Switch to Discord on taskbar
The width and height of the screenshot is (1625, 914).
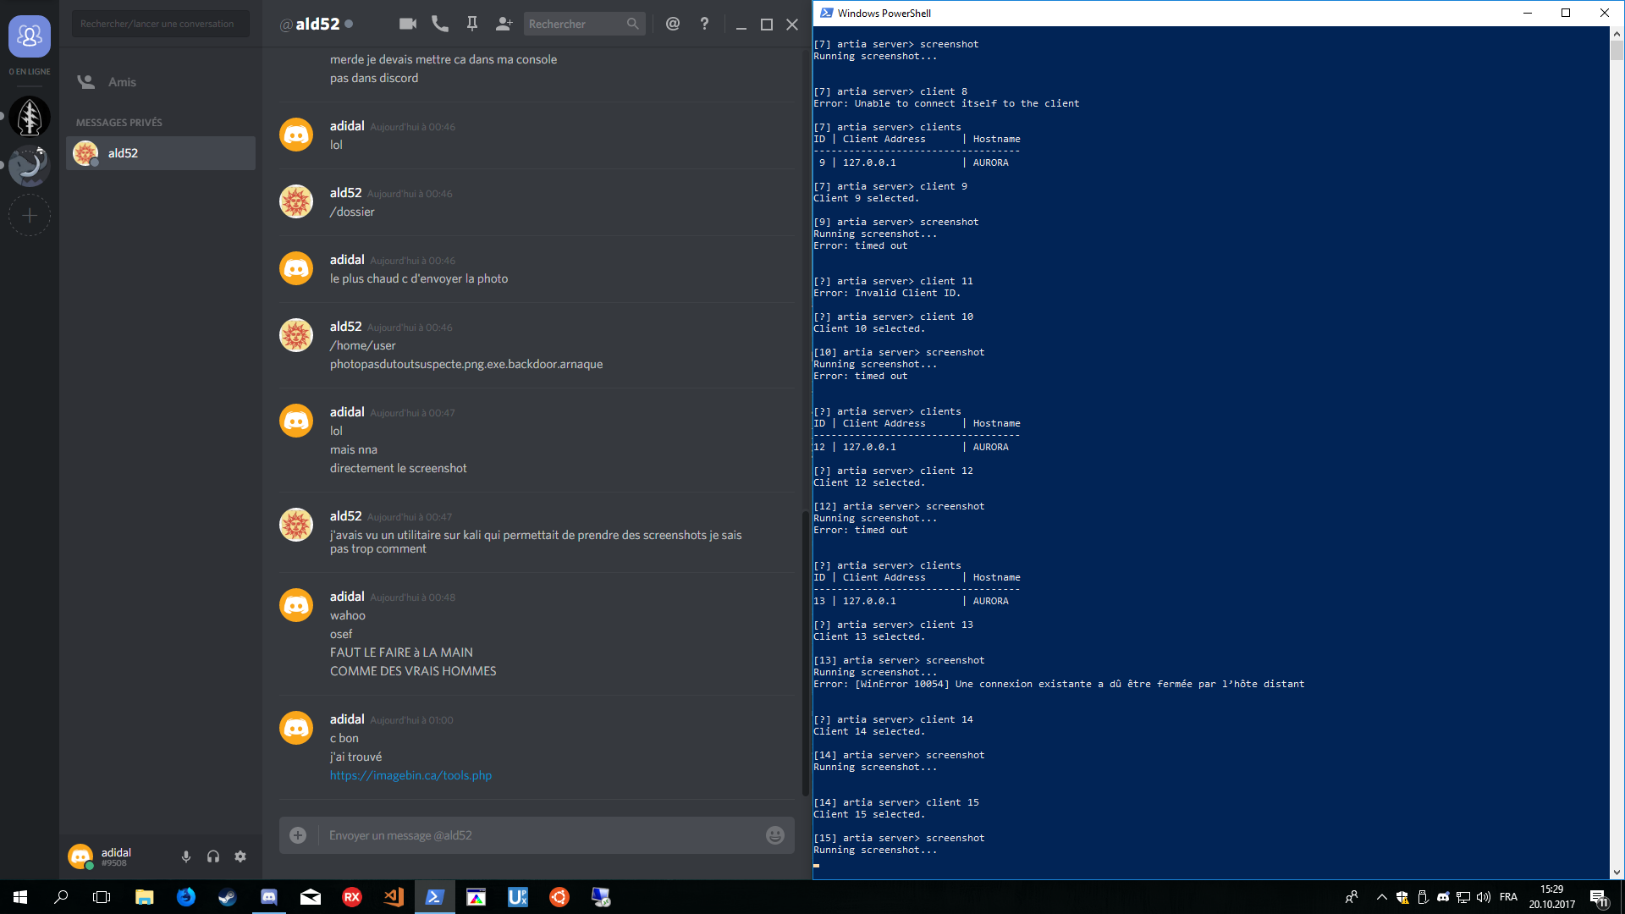pos(269,897)
